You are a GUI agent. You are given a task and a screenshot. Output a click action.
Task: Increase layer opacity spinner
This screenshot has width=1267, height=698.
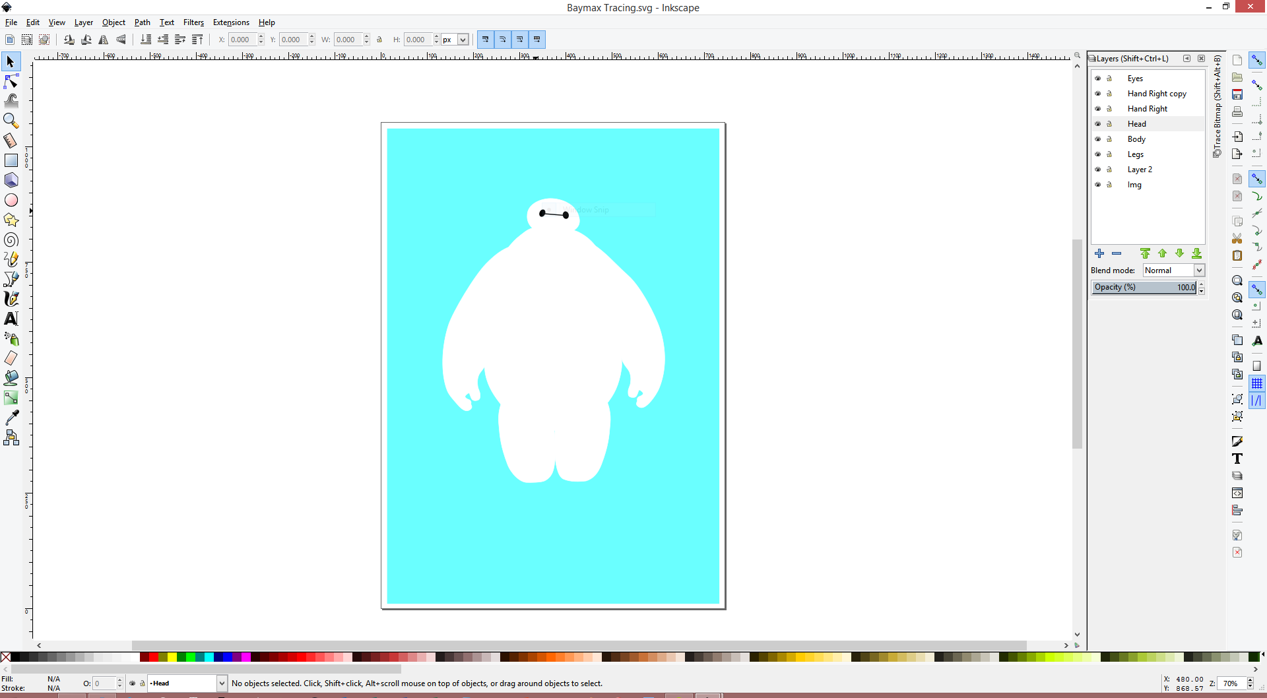click(1202, 284)
